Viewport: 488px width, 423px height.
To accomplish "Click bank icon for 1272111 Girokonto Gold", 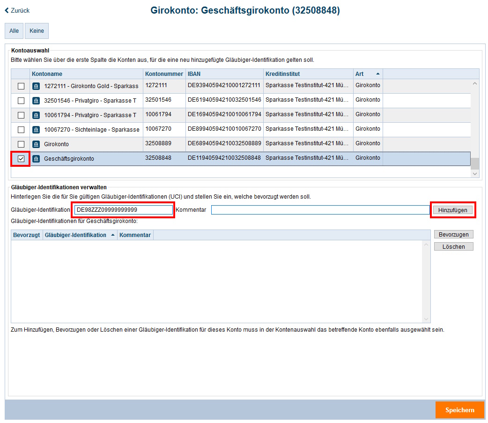I will pos(36,86).
